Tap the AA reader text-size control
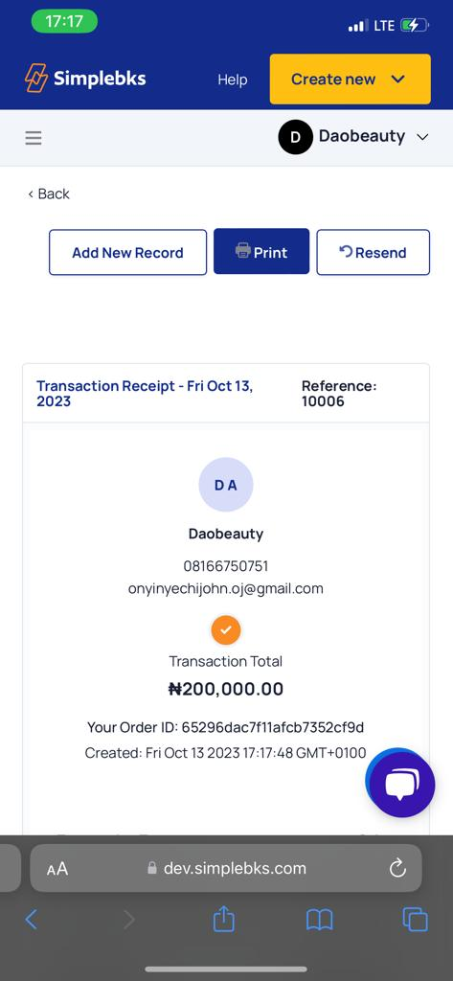453x981 pixels. pyautogui.click(x=57, y=868)
